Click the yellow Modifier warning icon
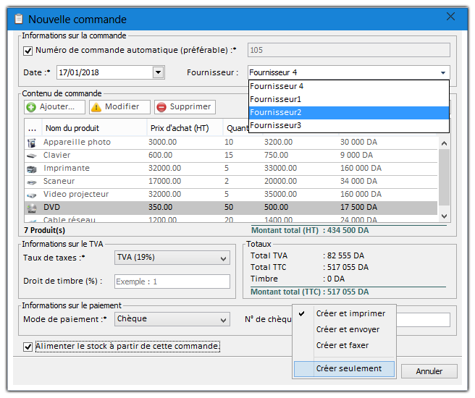Viewport: 475px width, 398px height. click(x=96, y=107)
